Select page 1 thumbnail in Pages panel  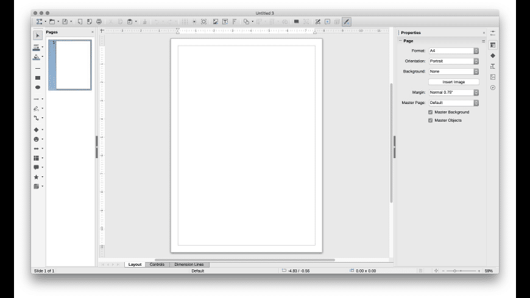(70, 65)
